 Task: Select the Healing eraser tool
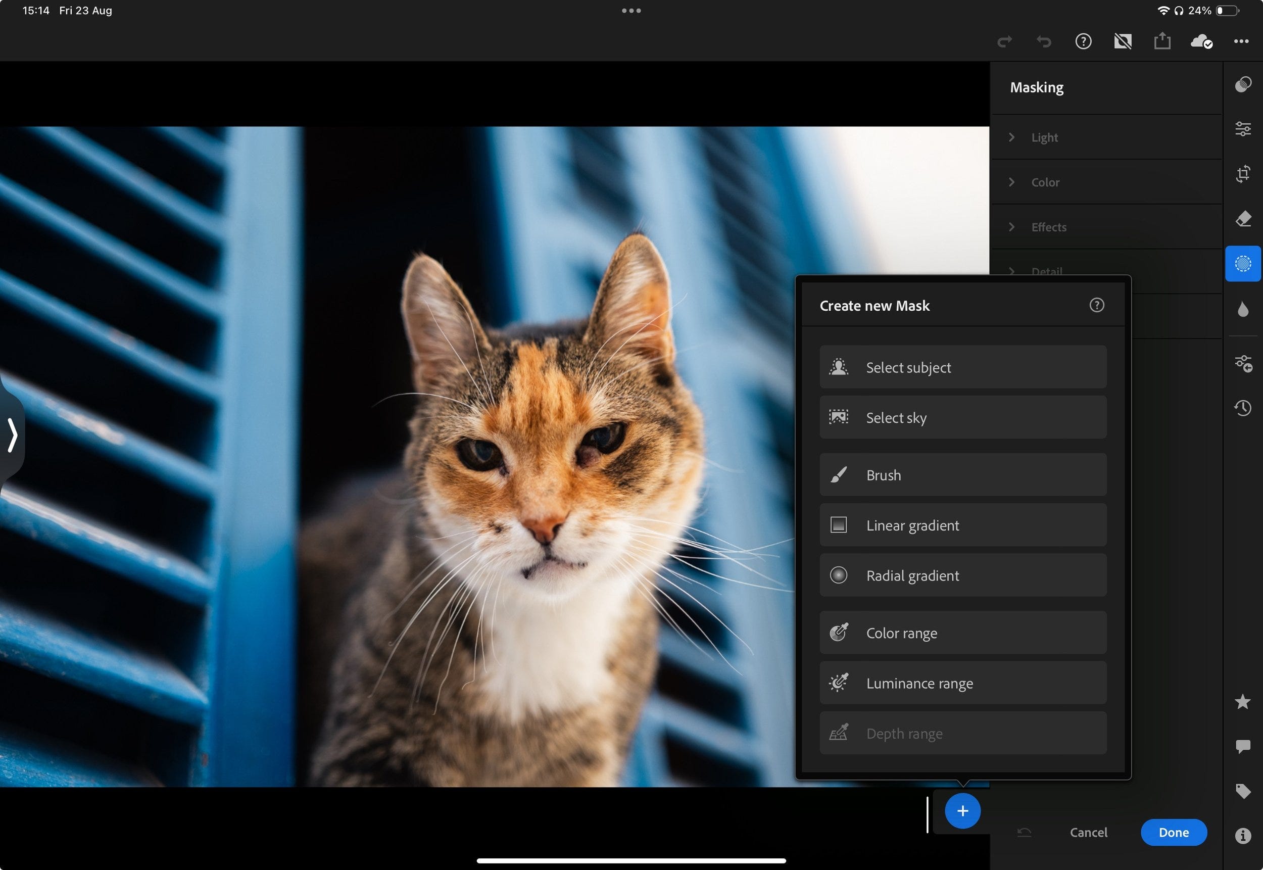(x=1242, y=219)
